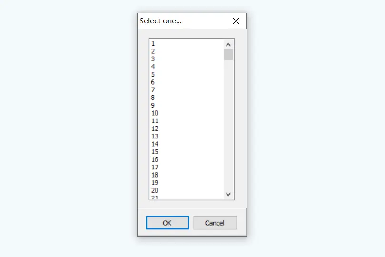The height and width of the screenshot is (257, 385).
Task: Select list entry 18
Action: tap(155, 175)
